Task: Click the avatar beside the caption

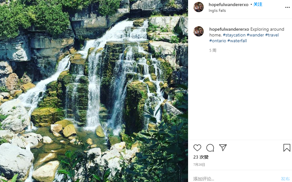Action: [199, 31]
